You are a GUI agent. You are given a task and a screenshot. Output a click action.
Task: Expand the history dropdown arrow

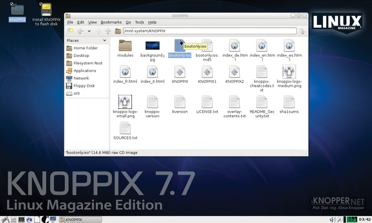coord(89,31)
